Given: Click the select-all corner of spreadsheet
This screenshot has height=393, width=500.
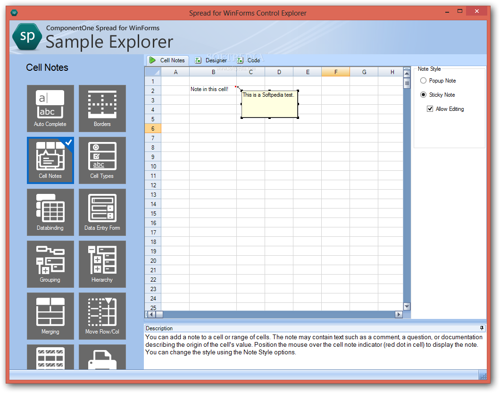Looking at the screenshot, I should point(153,72).
